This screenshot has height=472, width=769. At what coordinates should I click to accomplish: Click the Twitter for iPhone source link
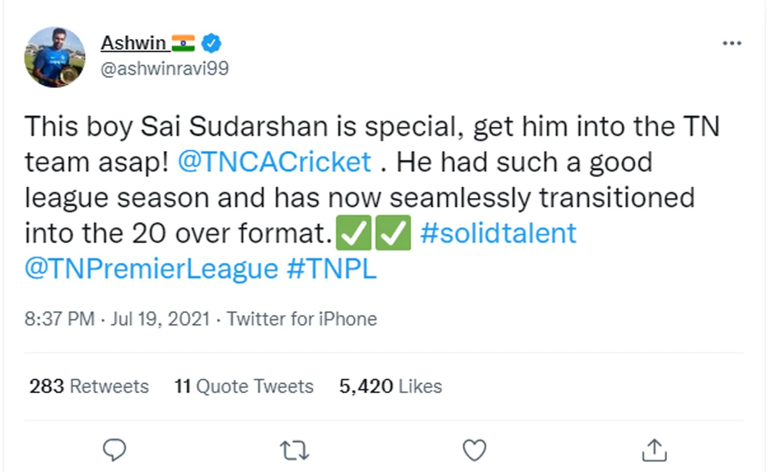click(x=302, y=319)
